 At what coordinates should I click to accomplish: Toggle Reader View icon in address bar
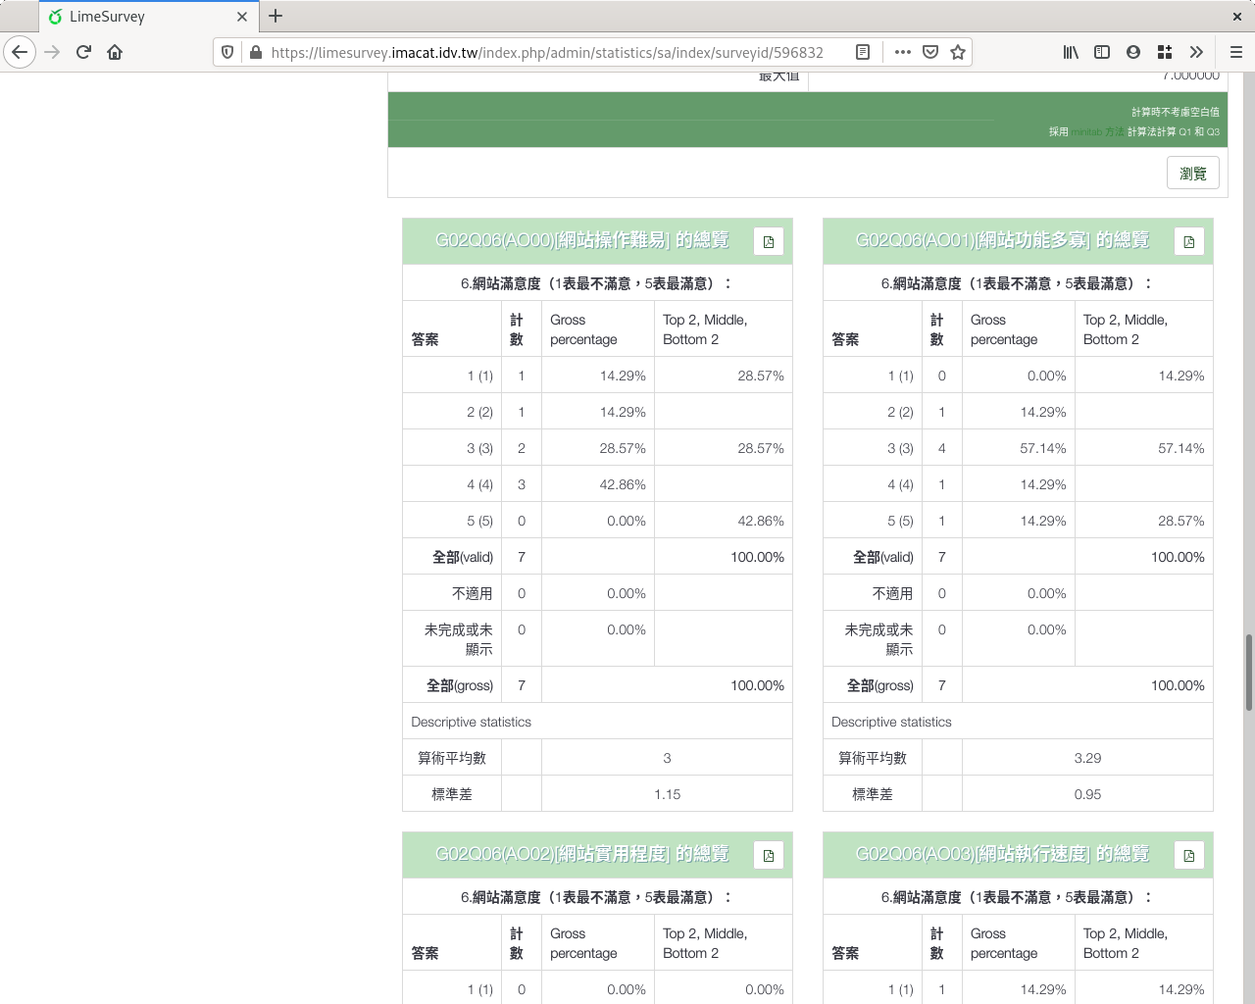pos(863,52)
